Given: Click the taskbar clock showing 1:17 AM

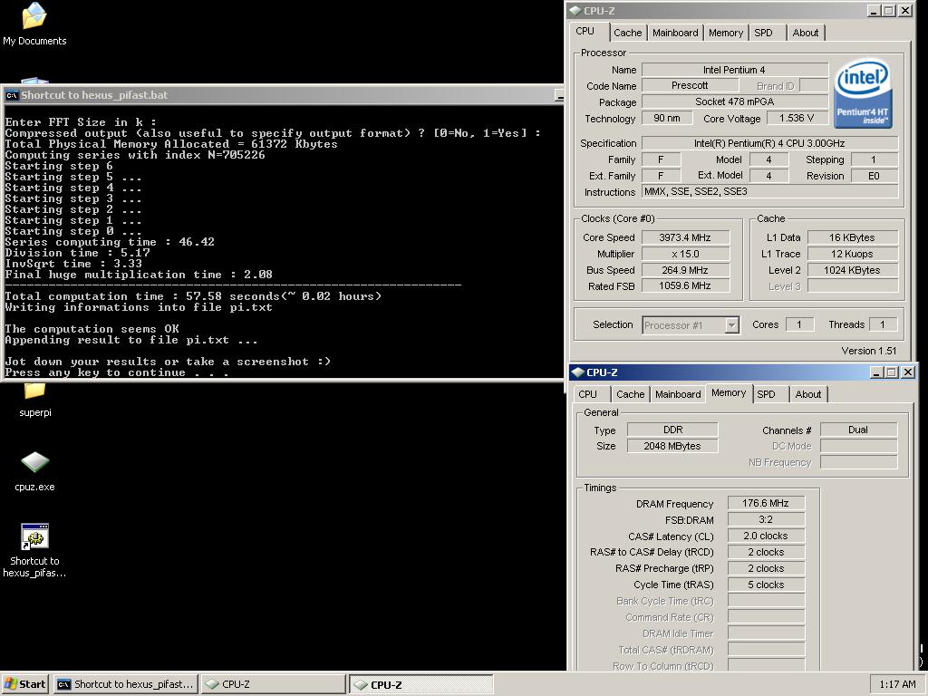Looking at the screenshot, I should (897, 684).
